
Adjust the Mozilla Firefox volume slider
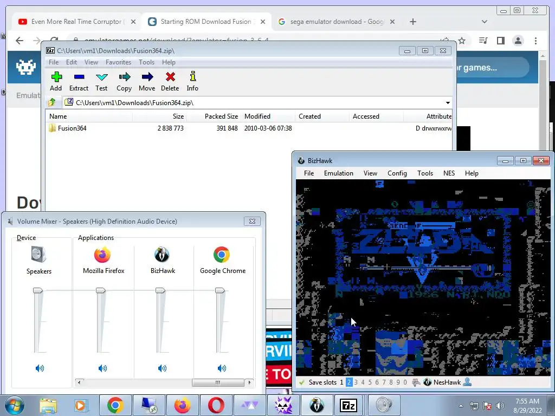[x=100, y=290]
